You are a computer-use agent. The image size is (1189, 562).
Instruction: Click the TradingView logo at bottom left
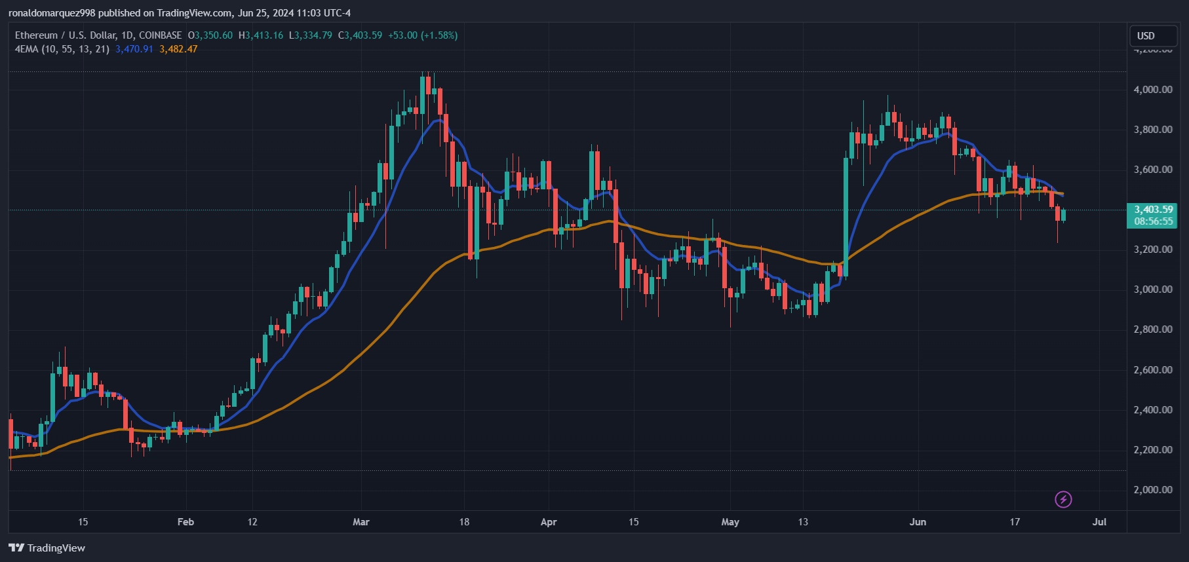(47, 548)
